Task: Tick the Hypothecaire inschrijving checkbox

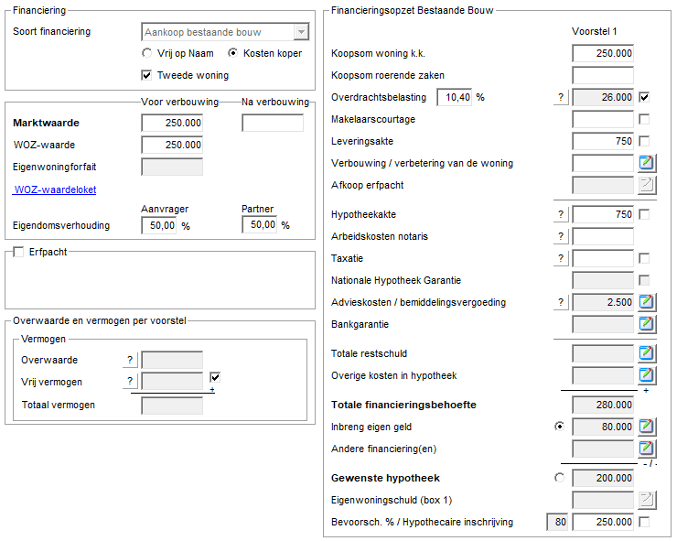Action: [644, 522]
